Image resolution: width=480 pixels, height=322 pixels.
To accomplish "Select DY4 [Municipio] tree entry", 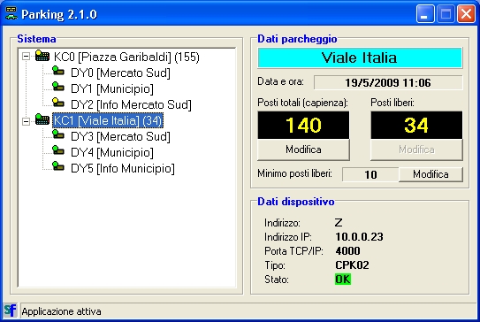I will 112,152.
